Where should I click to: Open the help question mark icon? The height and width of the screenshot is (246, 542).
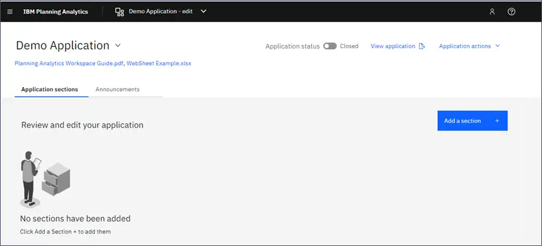tap(511, 12)
